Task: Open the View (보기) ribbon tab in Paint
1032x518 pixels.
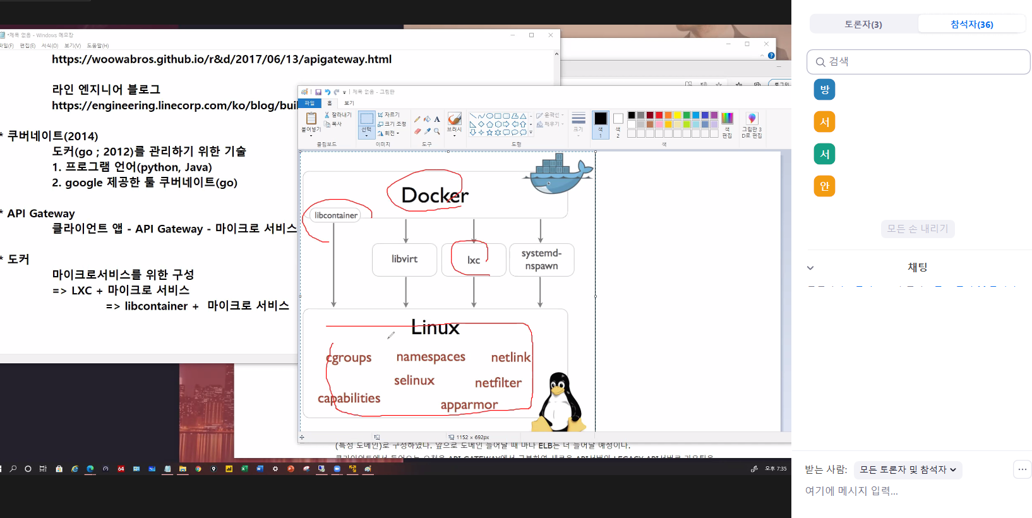Action: tap(349, 103)
